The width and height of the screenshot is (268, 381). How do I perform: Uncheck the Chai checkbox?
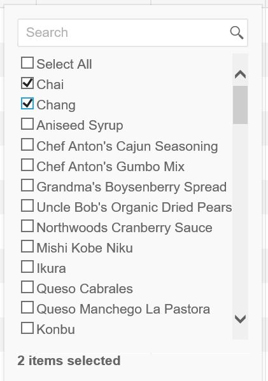pos(27,83)
